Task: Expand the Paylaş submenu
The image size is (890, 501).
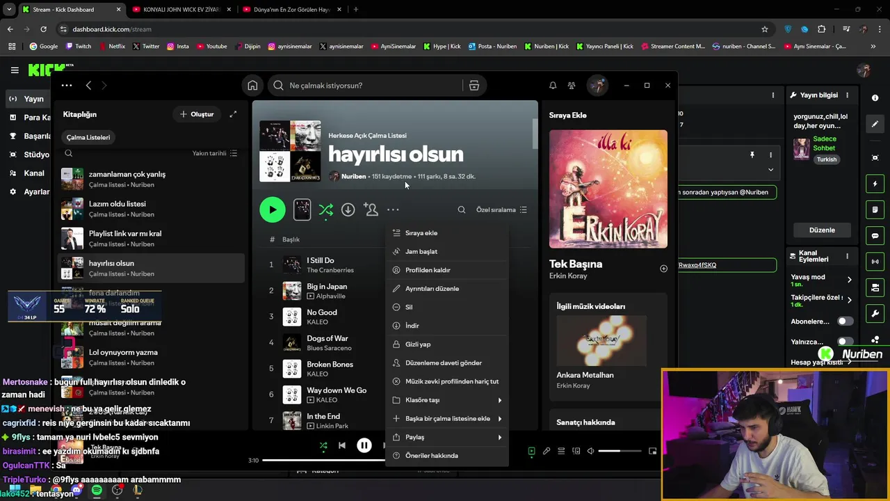Action: (448, 438)
